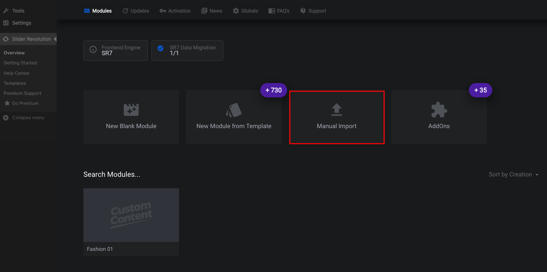Click the circular arrow Updates icon
The height and width of the screenshot is (272, 547).
click(x=125, y=11)
